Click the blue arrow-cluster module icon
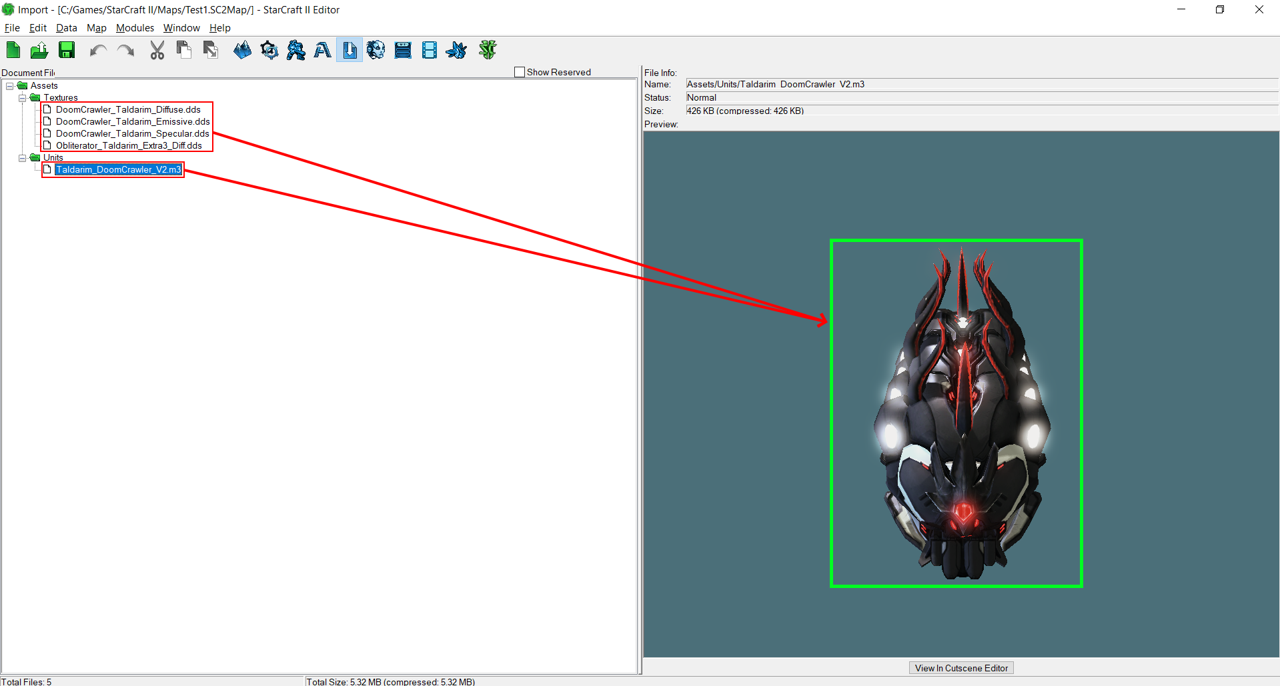This screenshot has width=1280, height=686. [x=457, y=50]
